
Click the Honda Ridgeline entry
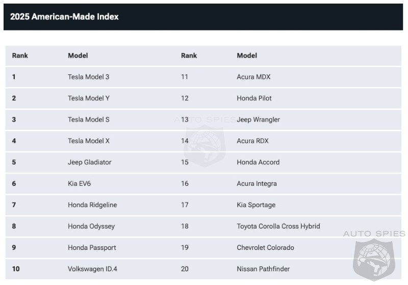tap(92, 205)
